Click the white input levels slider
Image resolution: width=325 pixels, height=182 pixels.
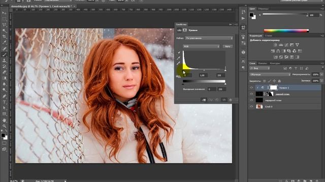pos(225,71)
